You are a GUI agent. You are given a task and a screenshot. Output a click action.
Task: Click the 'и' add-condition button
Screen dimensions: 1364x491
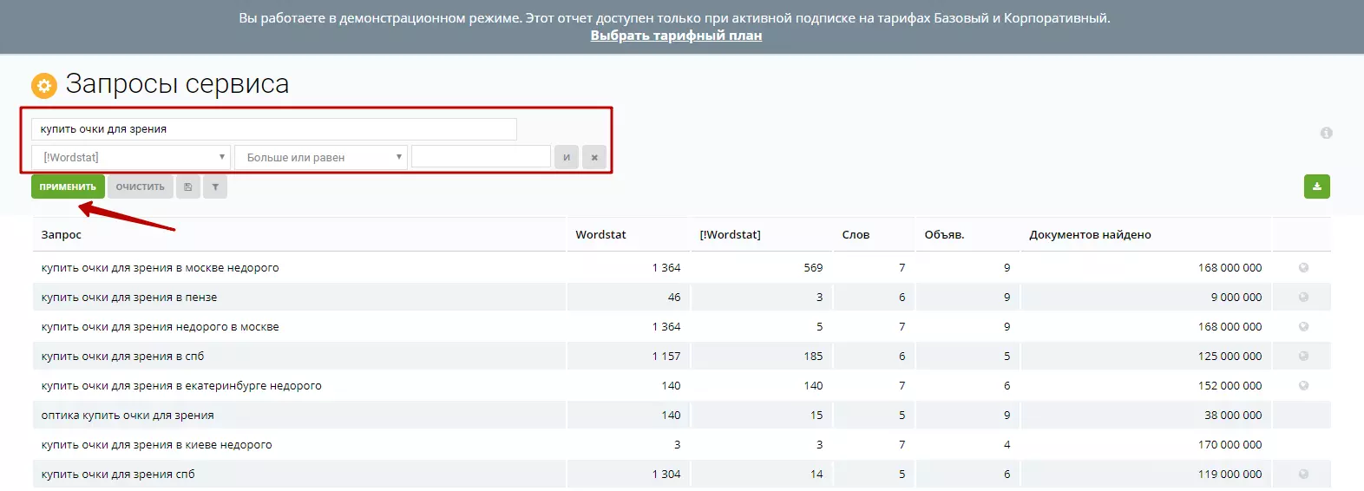(x=567, y=157)
